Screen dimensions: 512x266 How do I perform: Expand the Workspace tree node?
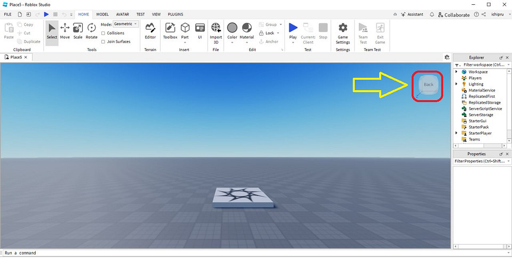pos(457,72)
